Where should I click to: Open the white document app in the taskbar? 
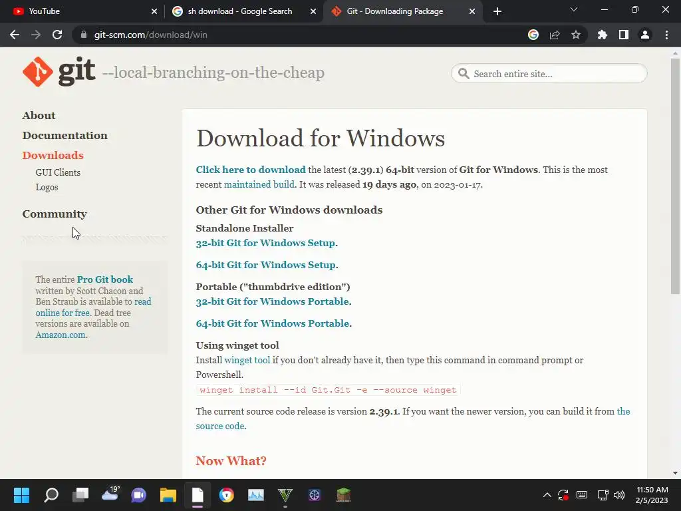[x=198, y=495]
